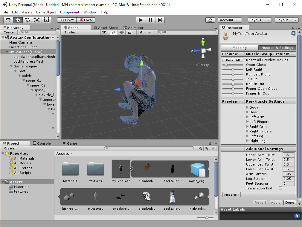Select the Game_eng... prefab cube asset
The height and width of the screenshot is (227, 302).
point(198,169)
